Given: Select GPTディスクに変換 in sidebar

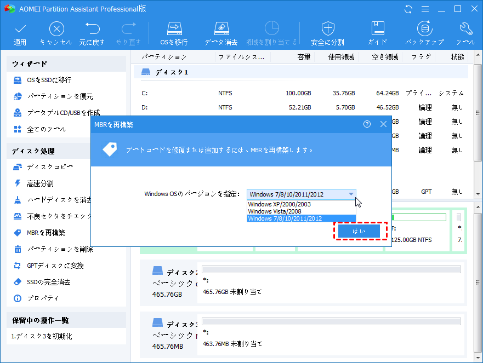Looking at the screenshot, I should tap(48, 266).
